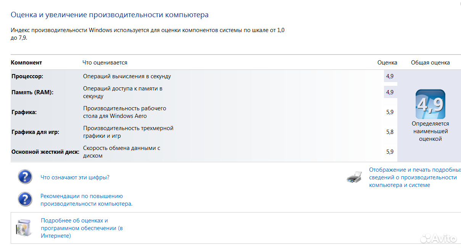Click the page title "Оценка и увеличение производительности компьютера"

(x=109, y=15)
